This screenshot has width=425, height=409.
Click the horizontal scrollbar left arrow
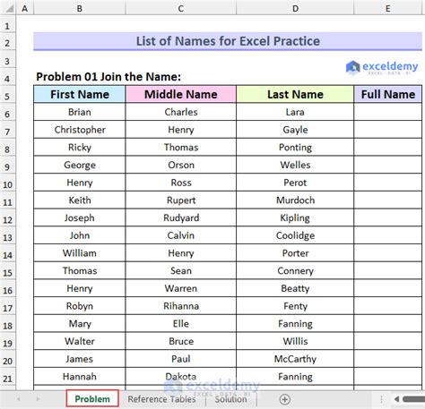[397, 399]
